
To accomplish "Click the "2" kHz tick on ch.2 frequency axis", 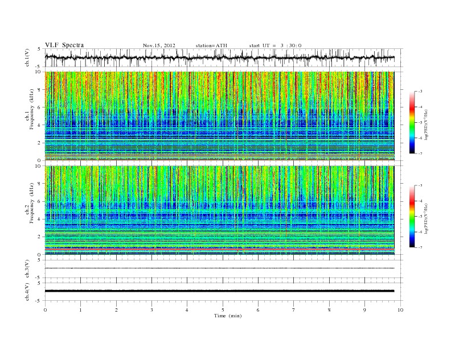I will pyautogui.click(x=39, y=237).
